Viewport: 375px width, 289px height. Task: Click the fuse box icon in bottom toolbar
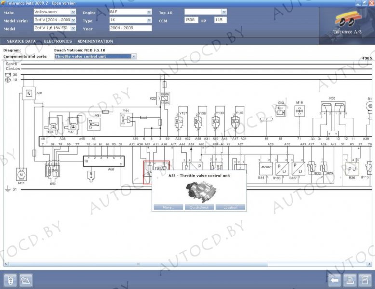(11, 280)
